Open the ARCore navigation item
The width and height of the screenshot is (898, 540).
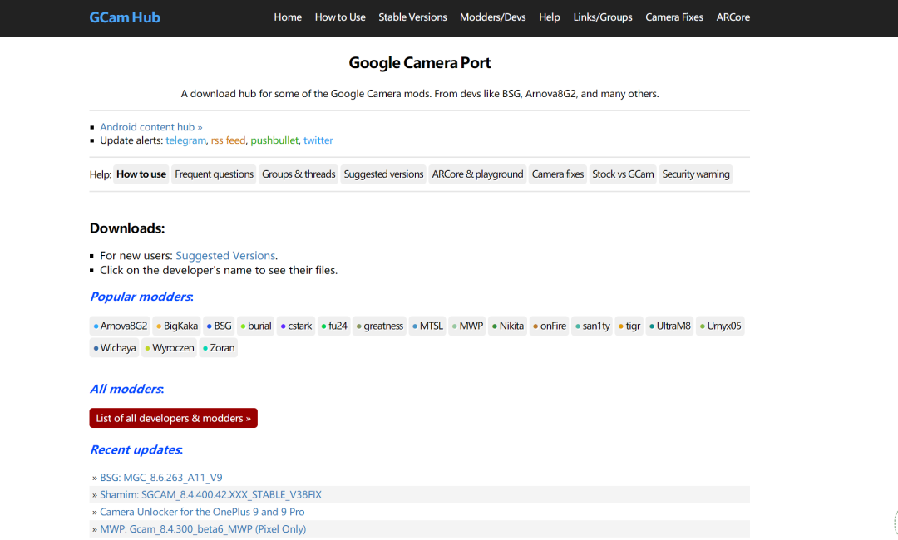tap(733, 17)
